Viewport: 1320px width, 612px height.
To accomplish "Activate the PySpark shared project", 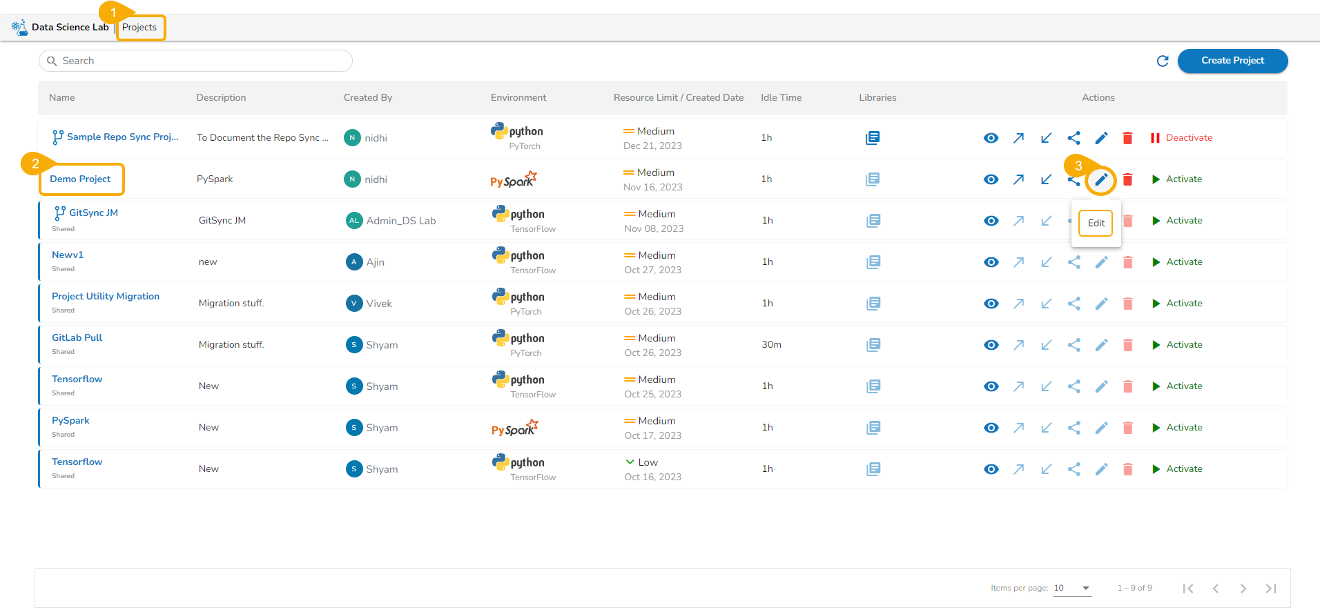I will tap(1177, 428).
